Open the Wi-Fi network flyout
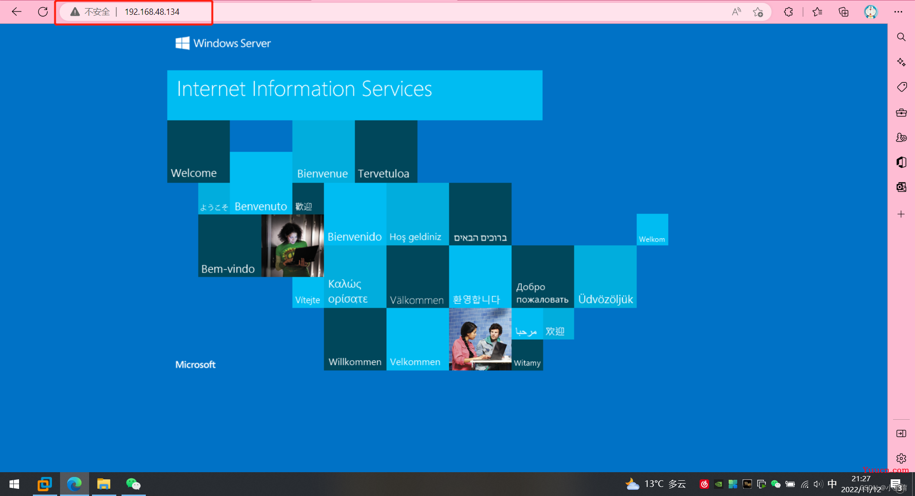The height and width of the screenshot is (496, 915). coord(804,484)
